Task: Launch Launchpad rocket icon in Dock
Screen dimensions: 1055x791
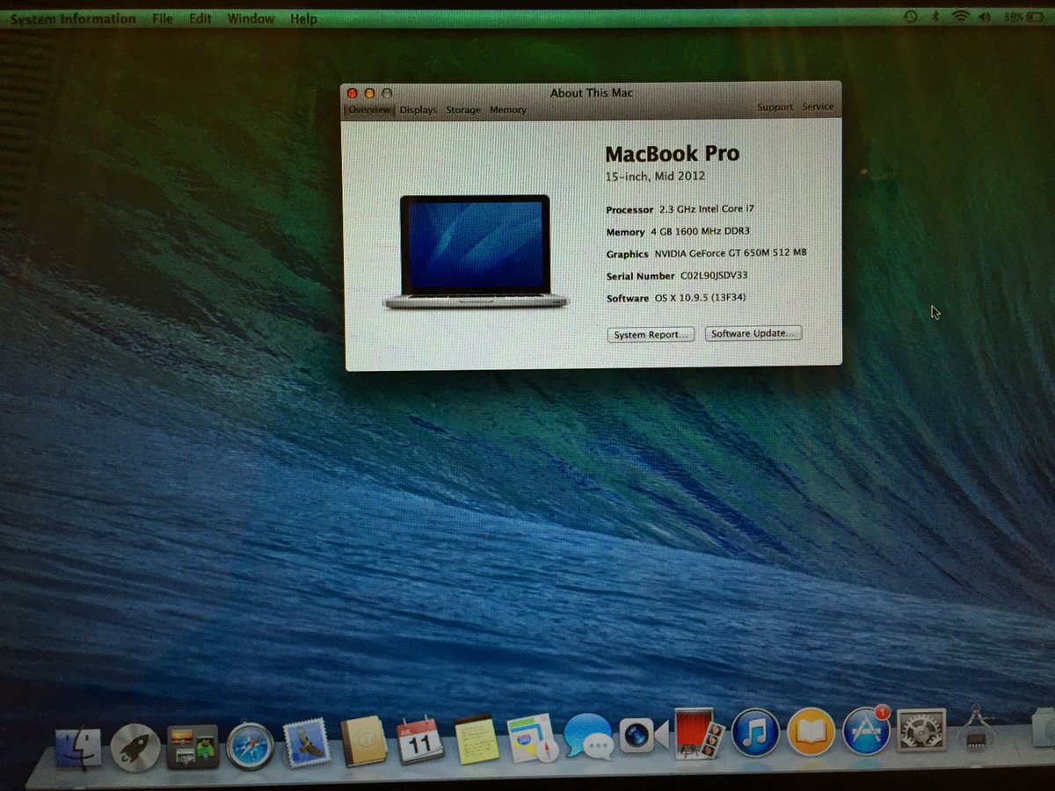Action: [135, 749]
